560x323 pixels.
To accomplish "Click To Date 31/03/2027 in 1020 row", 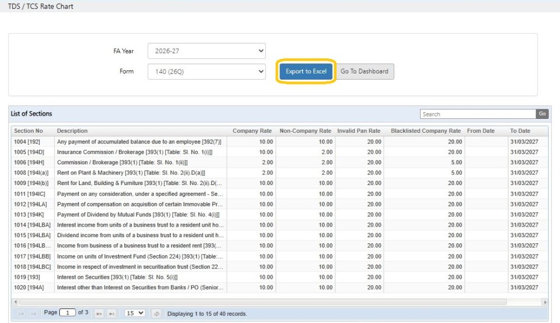I will [x=524, y=288].
